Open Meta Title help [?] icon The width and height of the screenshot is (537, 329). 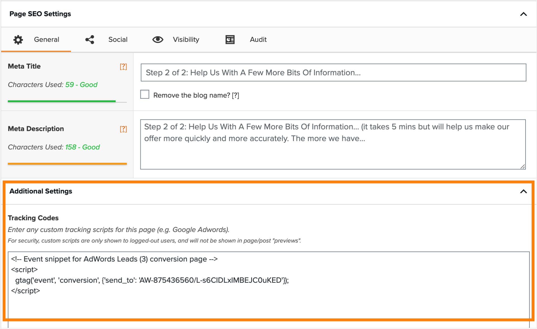click(123, 66)
